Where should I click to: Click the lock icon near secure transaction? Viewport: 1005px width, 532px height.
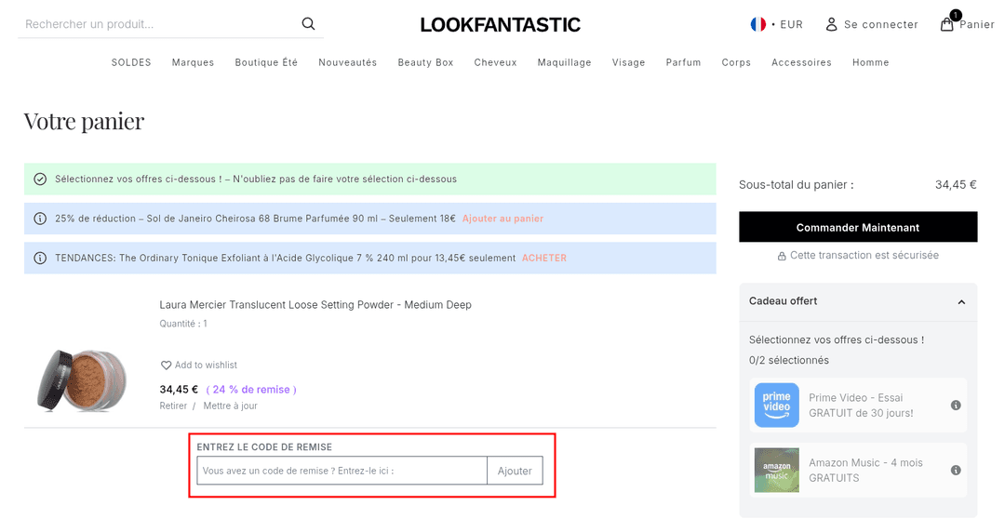click(782, 256)
